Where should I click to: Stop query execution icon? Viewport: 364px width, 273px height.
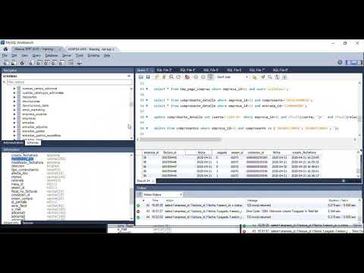pos(178,77)
